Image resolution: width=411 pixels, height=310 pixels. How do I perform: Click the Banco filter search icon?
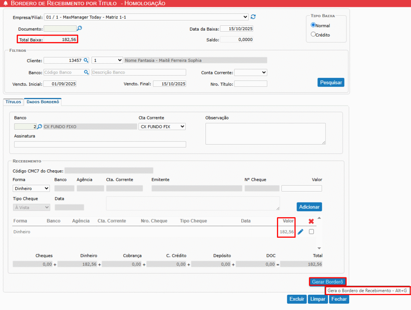[x=86, y=72]
